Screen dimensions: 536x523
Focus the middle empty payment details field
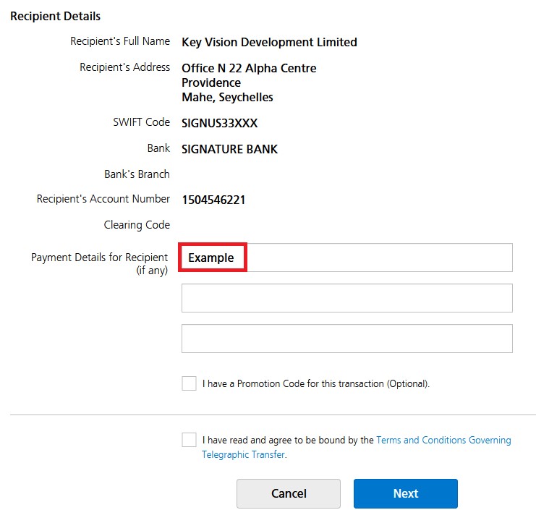coord(346,298)
